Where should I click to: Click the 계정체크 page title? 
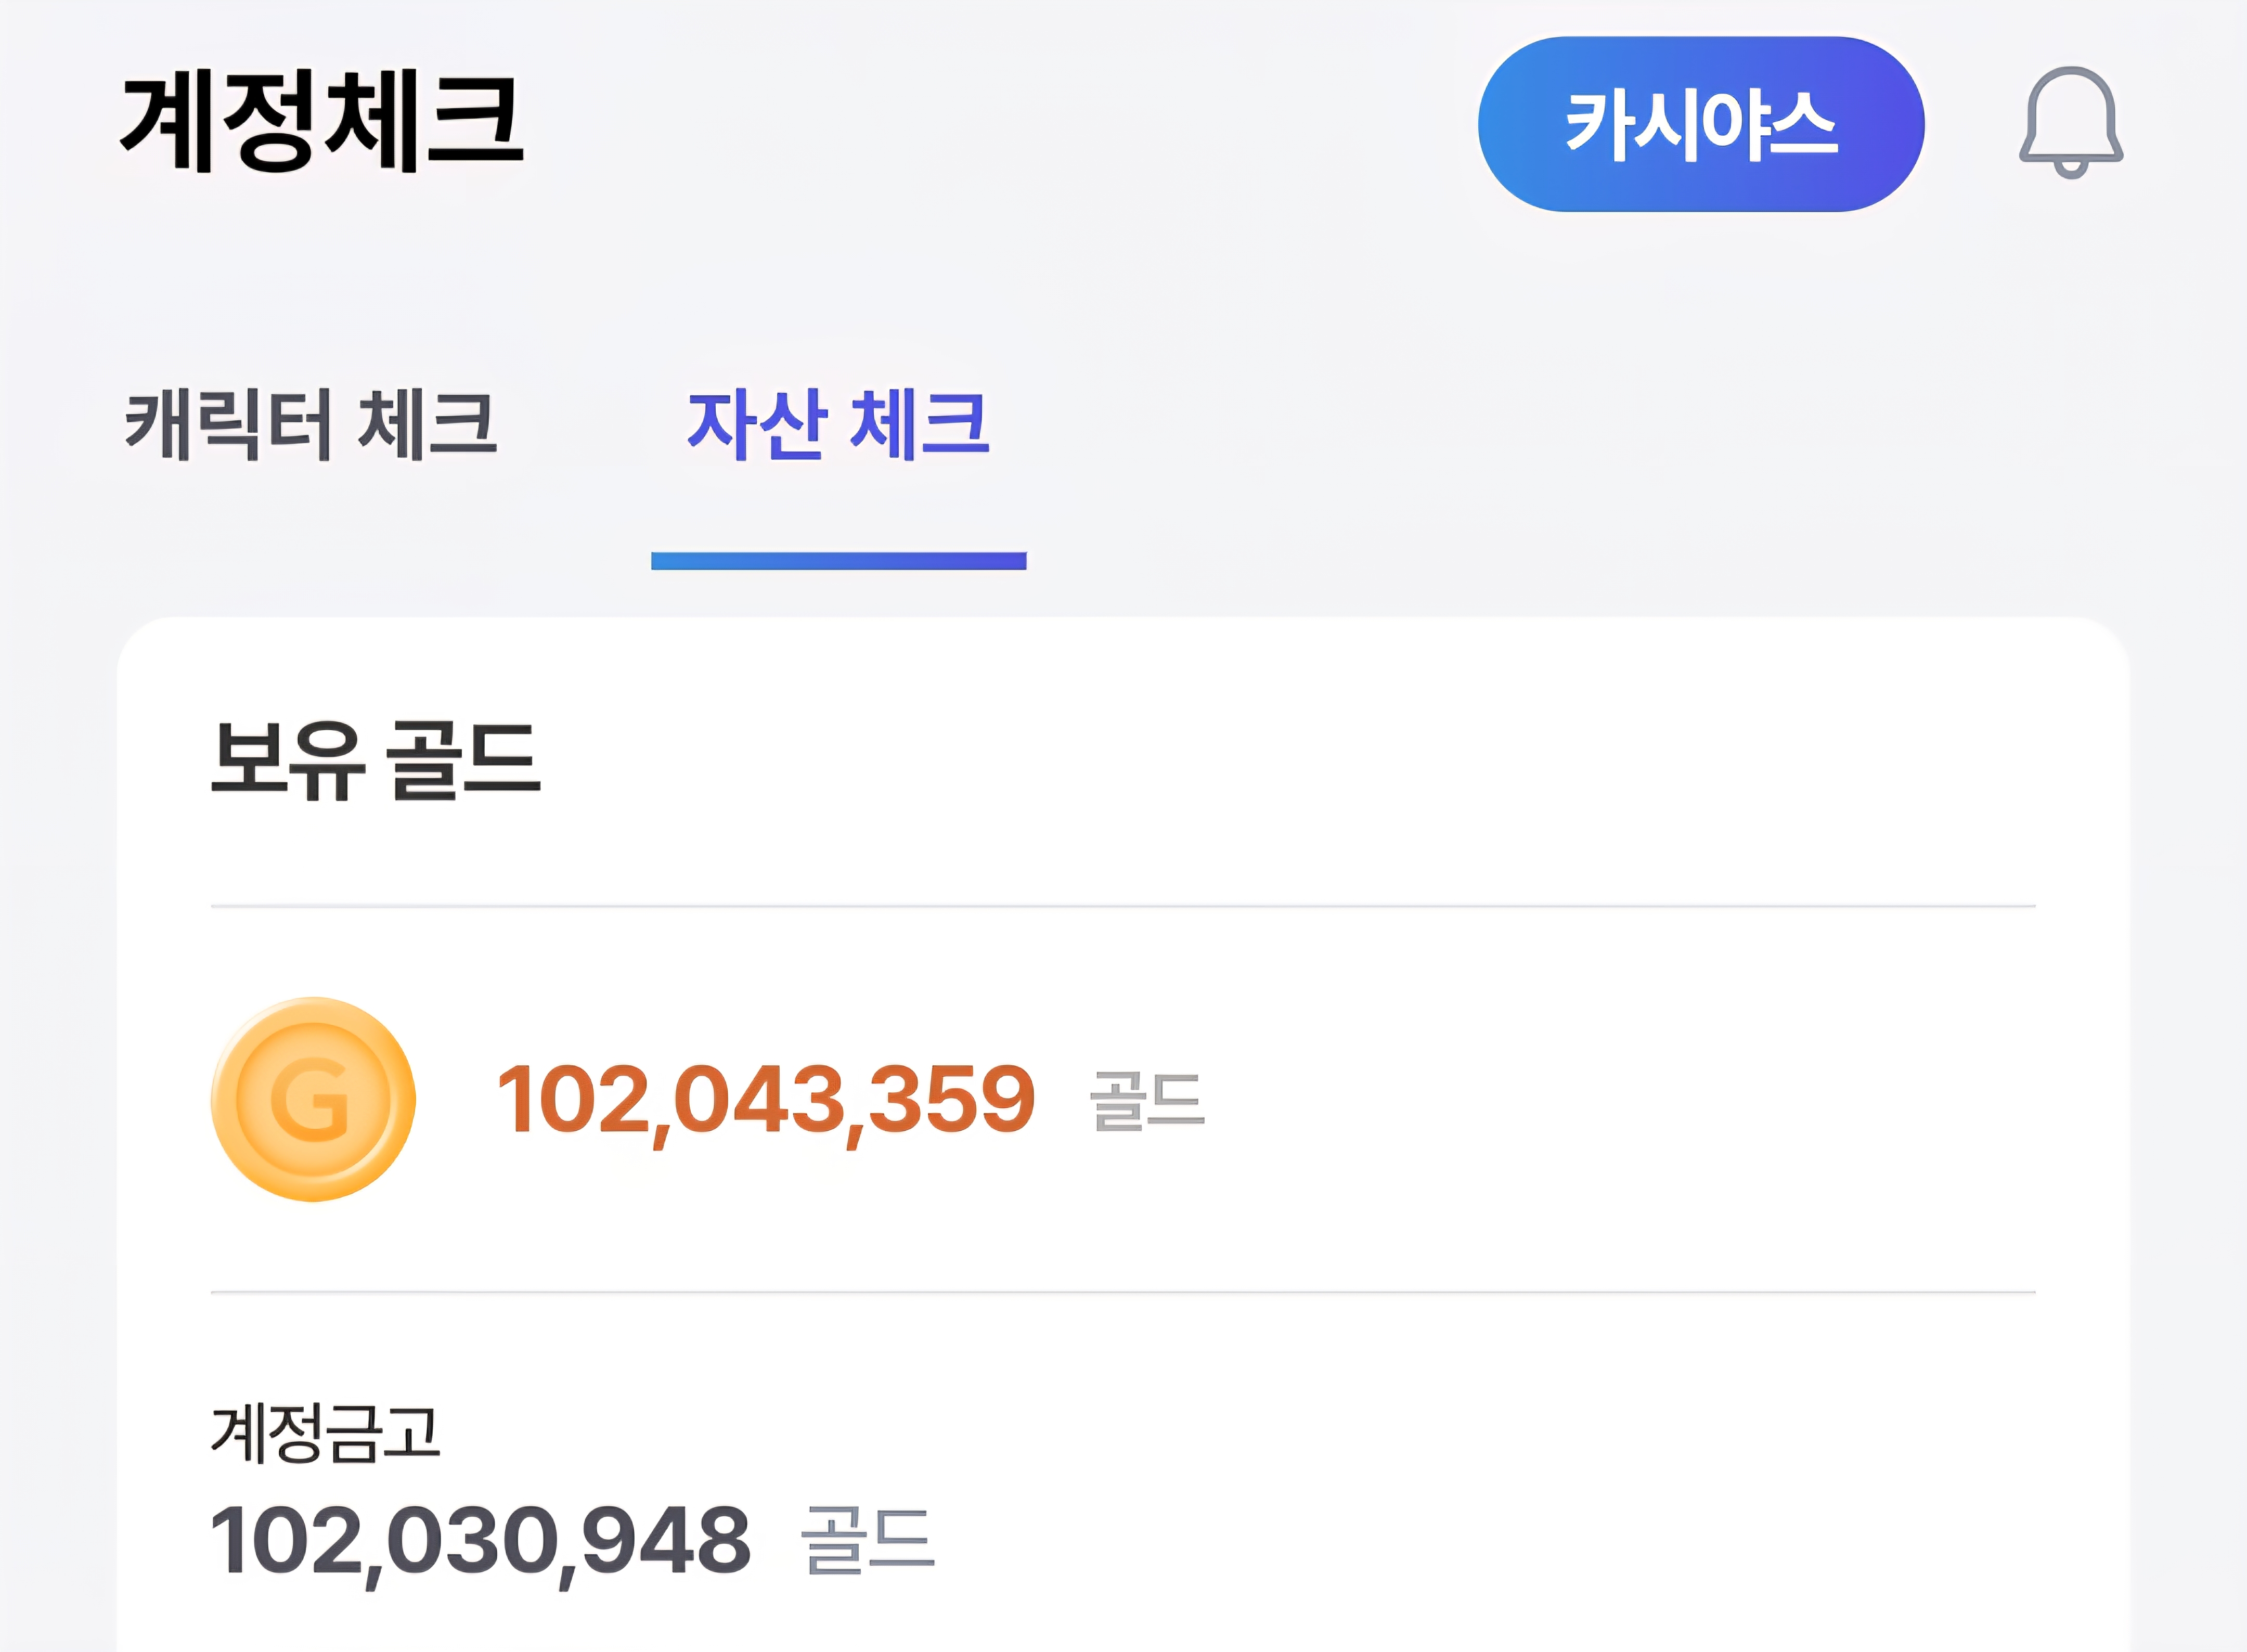point(322,121)
